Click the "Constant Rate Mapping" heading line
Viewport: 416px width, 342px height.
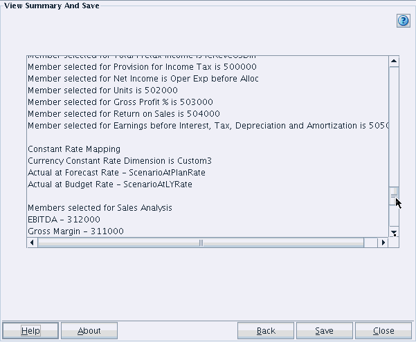click(x=74, y=149)
